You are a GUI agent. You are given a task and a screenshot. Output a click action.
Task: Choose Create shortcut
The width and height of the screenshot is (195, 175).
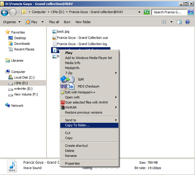point(89,146)
